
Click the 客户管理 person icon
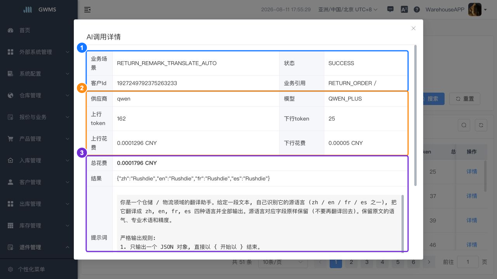(x=10, y=182)
